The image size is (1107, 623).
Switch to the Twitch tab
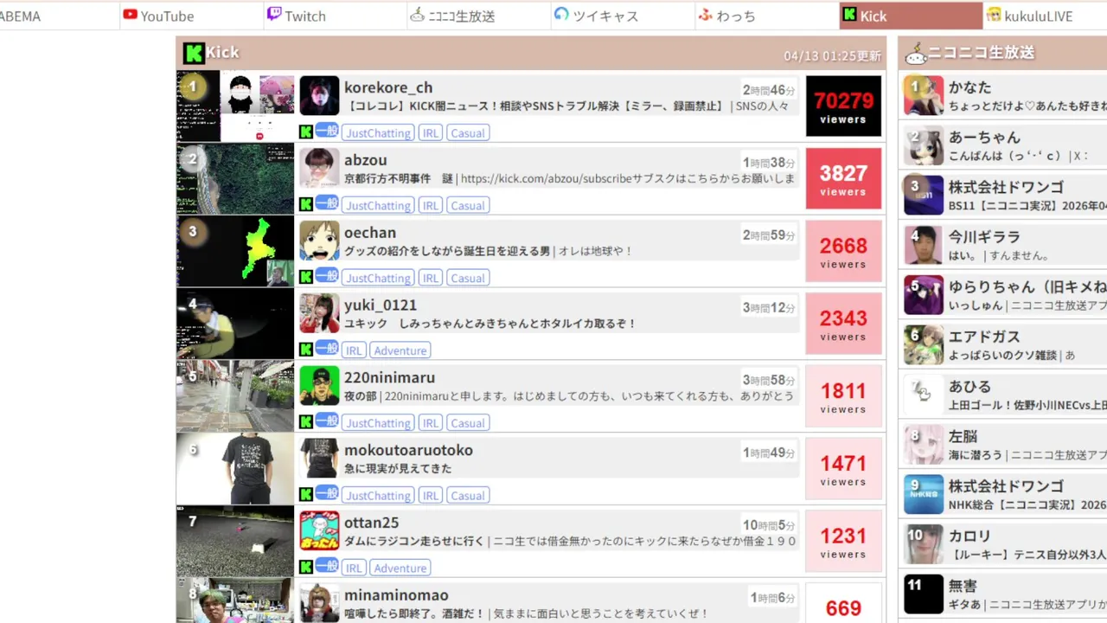pyautogui.click(x=335, y=16)
